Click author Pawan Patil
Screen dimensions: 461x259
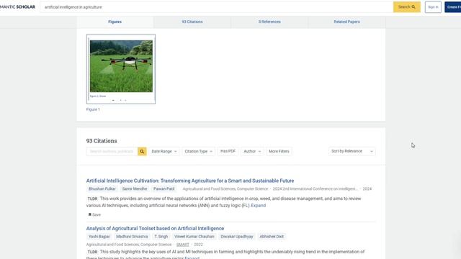click(x=164, y=188)
